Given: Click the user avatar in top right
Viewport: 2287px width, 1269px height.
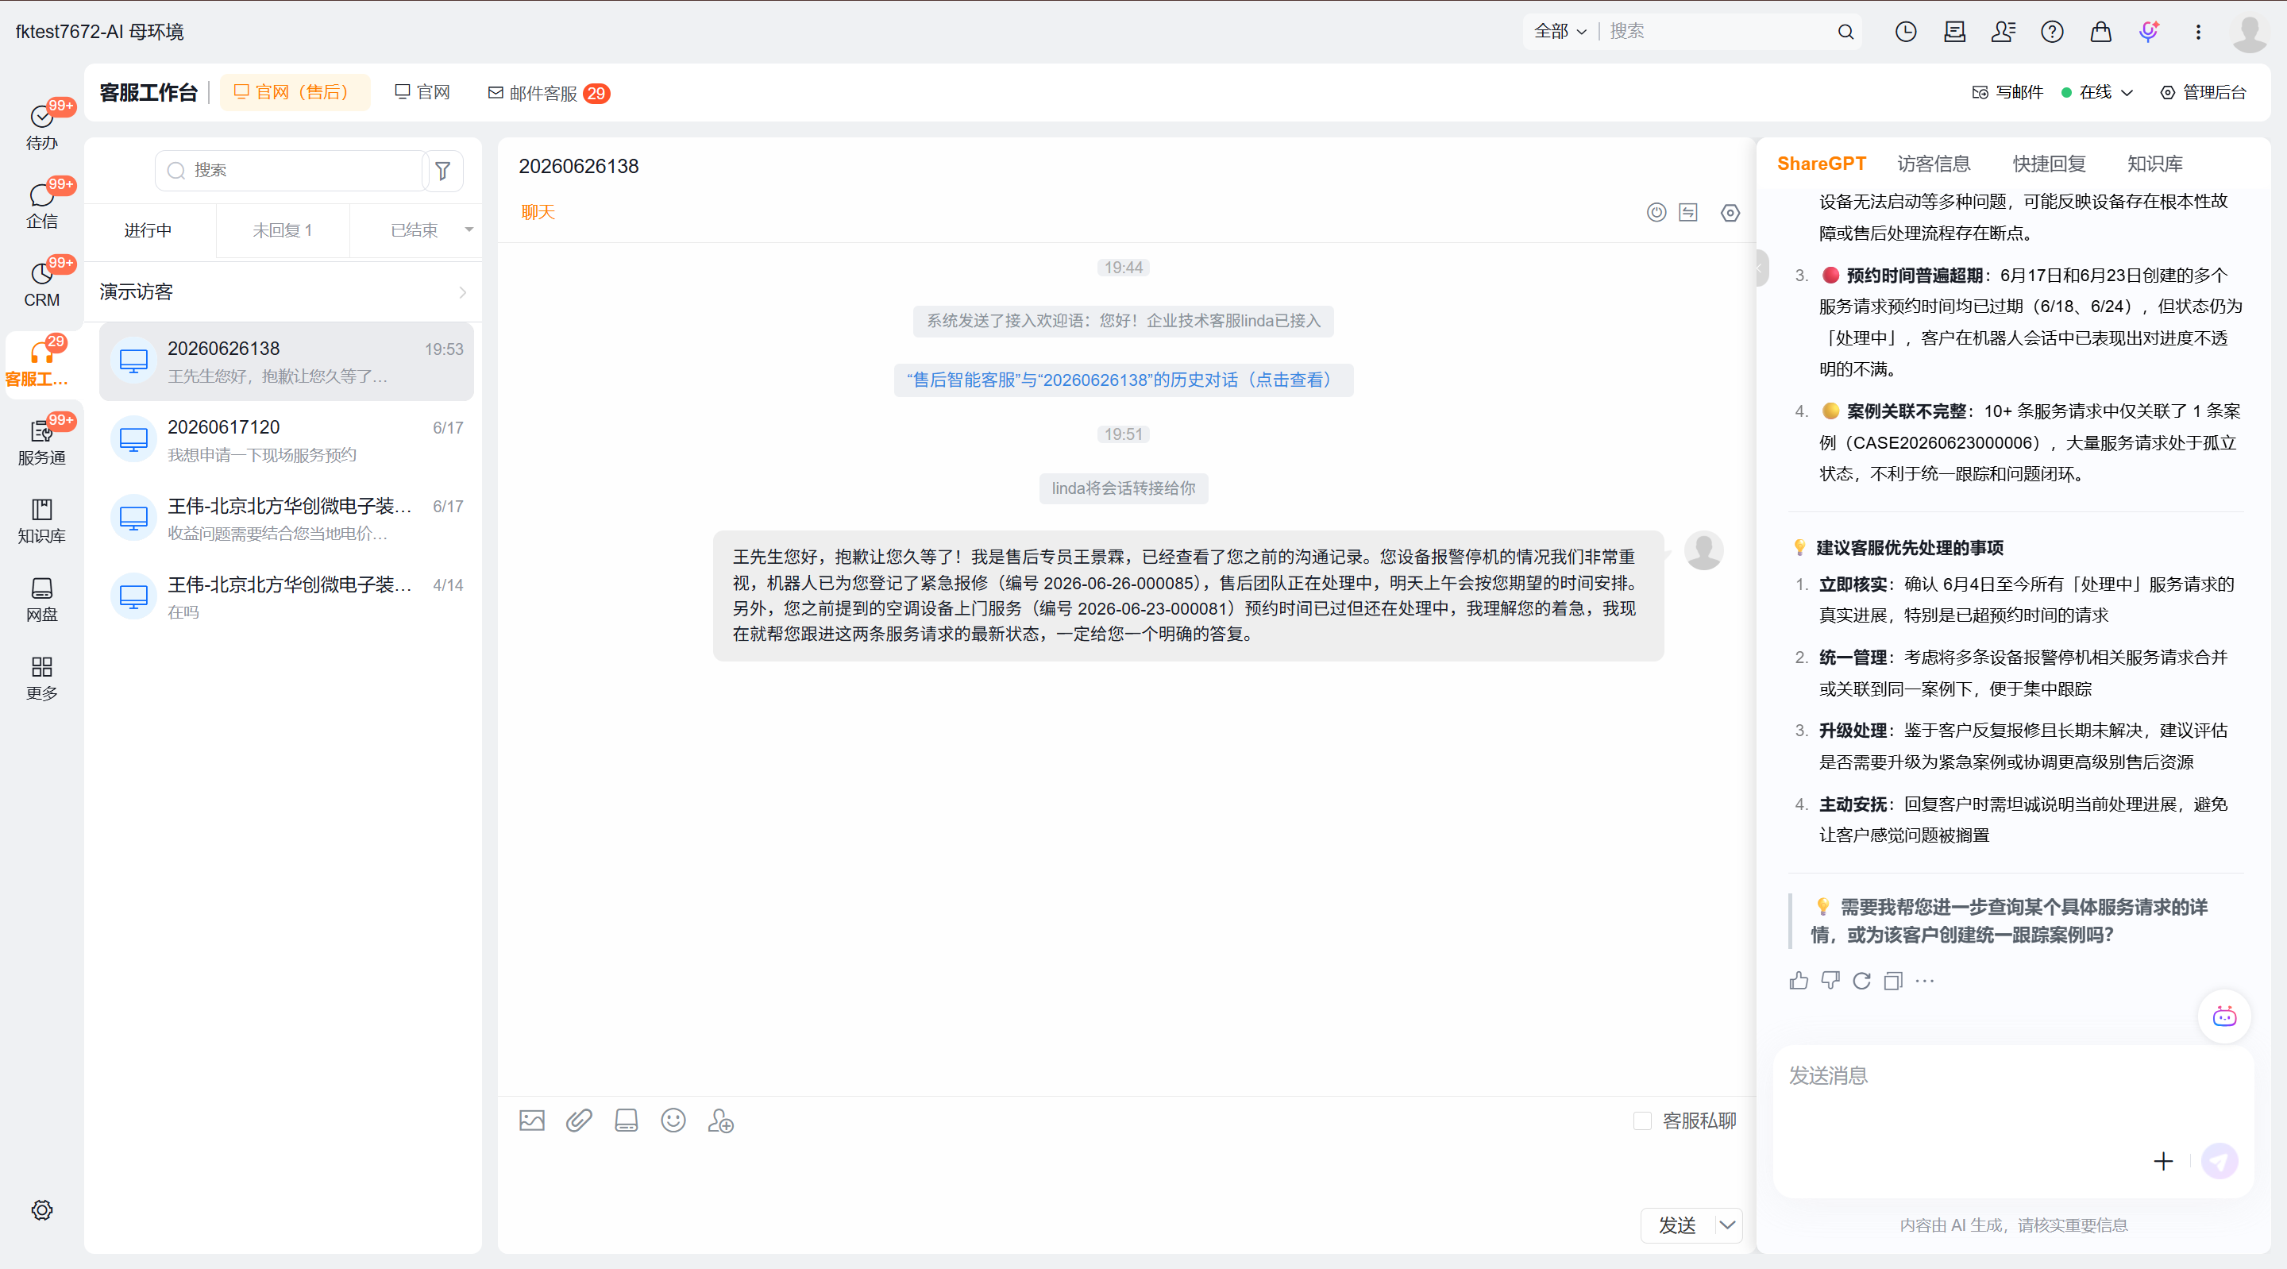Looking at the screenshot, I should (2250, 33).
